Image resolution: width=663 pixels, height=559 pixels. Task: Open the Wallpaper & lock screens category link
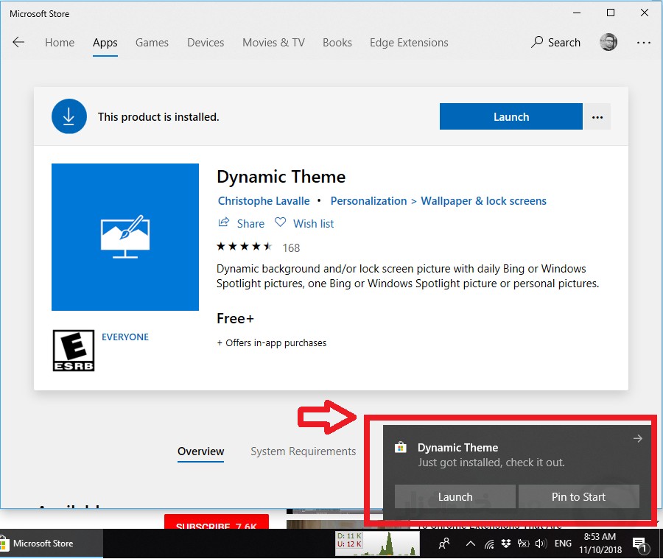pos(483,201)
